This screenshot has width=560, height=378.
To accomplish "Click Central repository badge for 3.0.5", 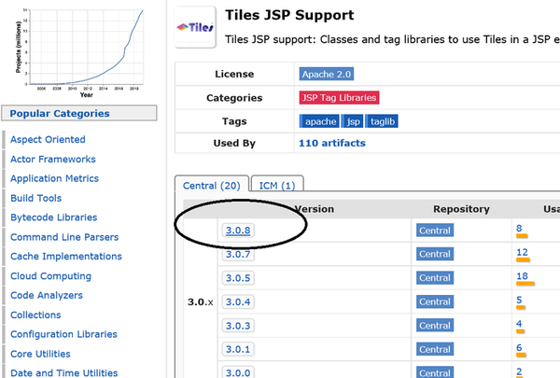I will [x=435, y=278].
